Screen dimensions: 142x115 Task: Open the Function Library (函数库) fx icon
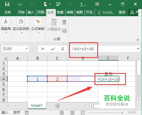[x=6, y=21]
